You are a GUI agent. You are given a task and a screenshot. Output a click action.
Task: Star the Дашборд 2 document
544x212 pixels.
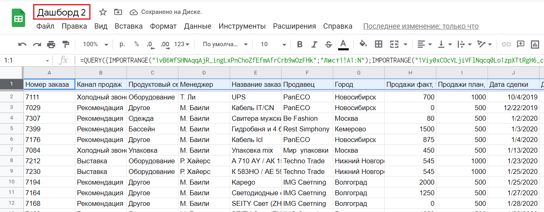(x=103, y=12)
